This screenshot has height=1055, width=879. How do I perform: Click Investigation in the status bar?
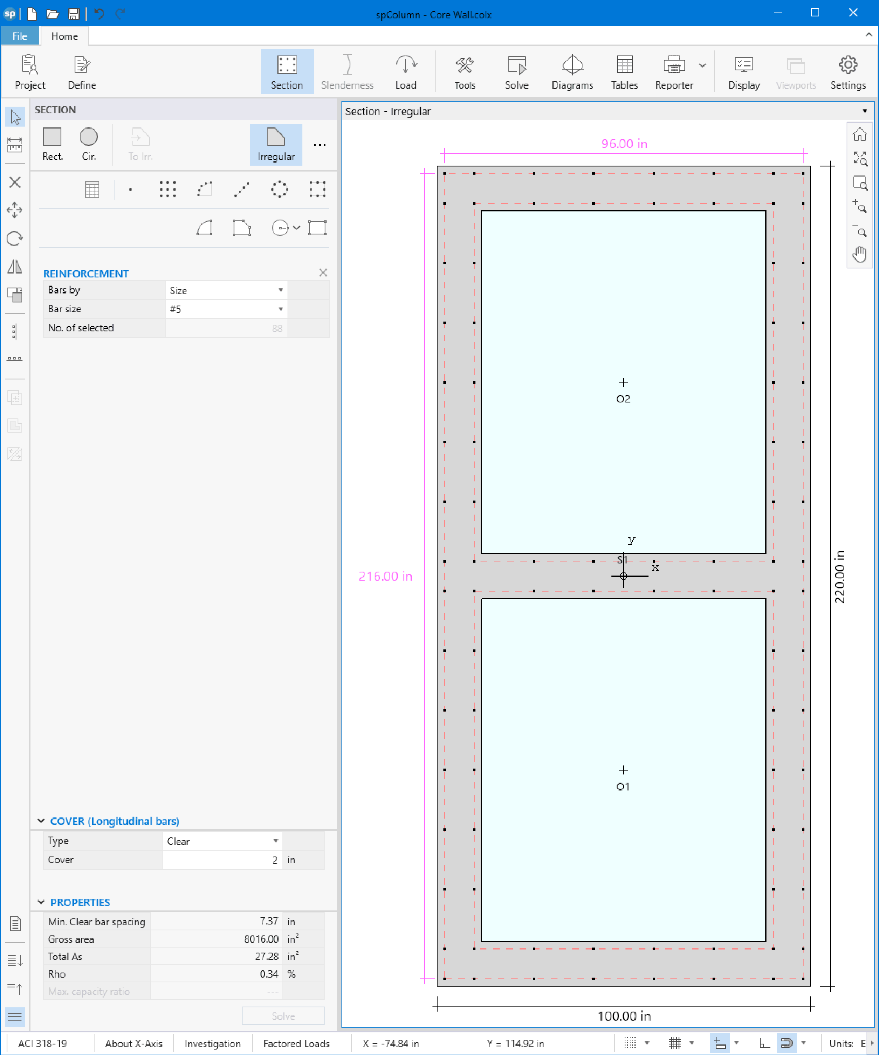(213, 1043)
